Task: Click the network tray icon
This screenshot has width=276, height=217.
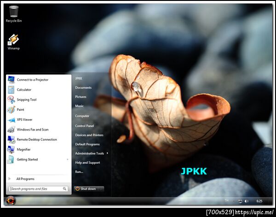Action: (240, 201)
